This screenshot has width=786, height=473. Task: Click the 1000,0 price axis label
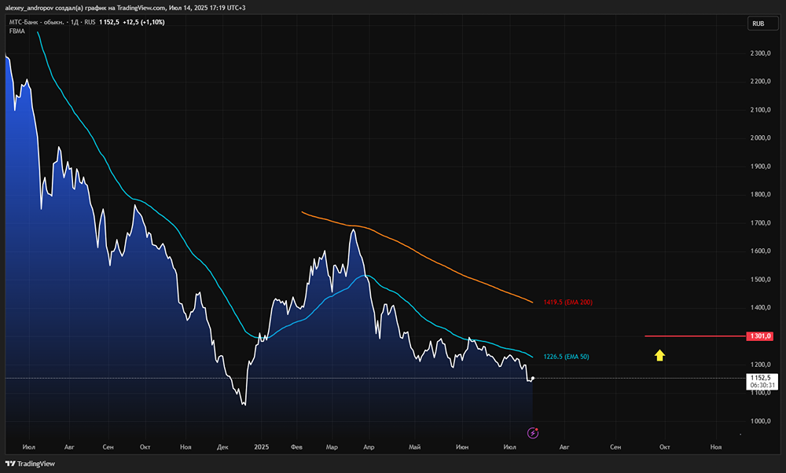click(x=760, y=421)
